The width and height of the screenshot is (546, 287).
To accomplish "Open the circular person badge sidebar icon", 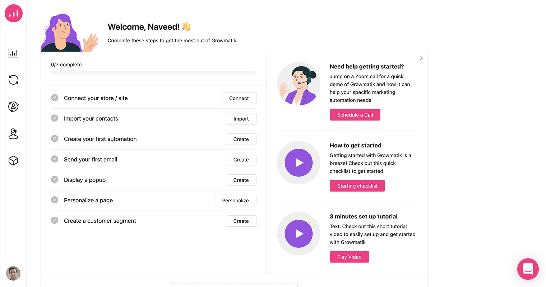I will pyautogui.click(x=13, y=107).
